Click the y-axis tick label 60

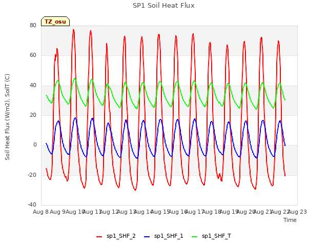point(33,55)
